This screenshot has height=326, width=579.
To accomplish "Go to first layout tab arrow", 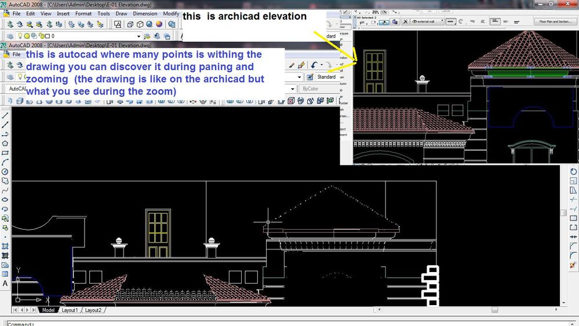I will tap(15, 310).
